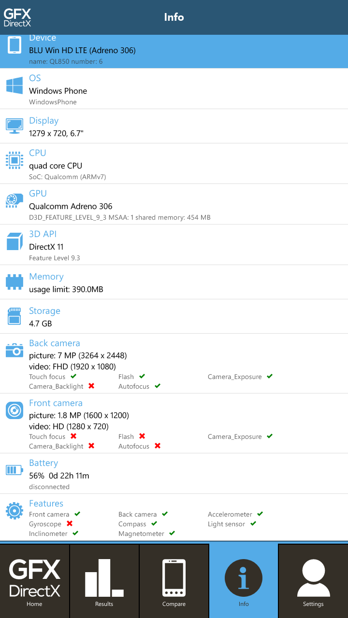The width and height of the screenshot is (348, 618).
Task: Tap Magnetometer checkmark
Action: (173, 533)
